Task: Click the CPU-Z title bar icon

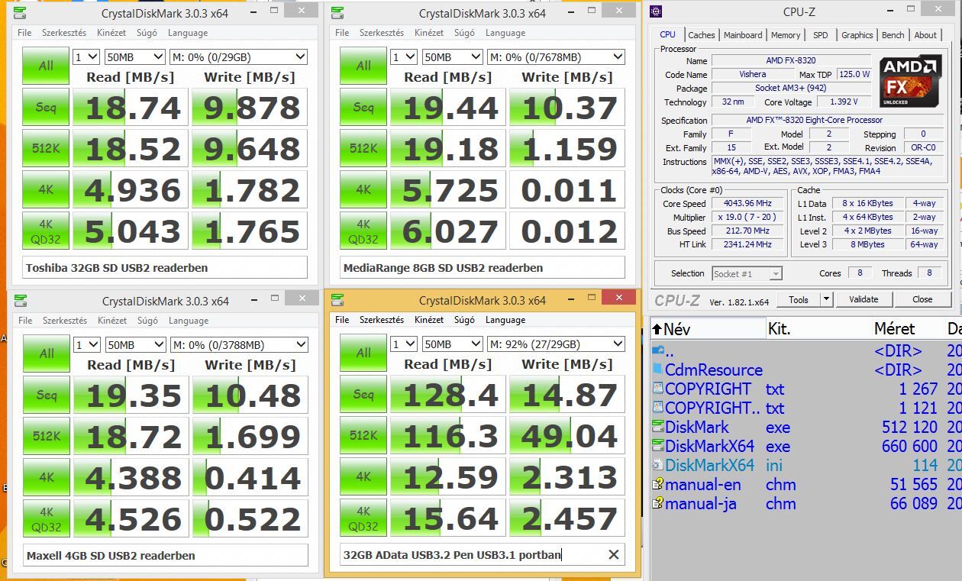Action: coord(657,11)
